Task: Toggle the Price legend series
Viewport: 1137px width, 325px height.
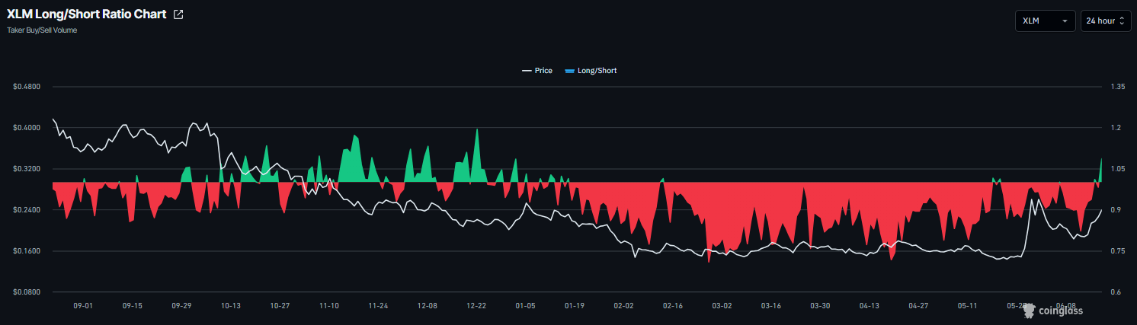Action: pos(537,71)
